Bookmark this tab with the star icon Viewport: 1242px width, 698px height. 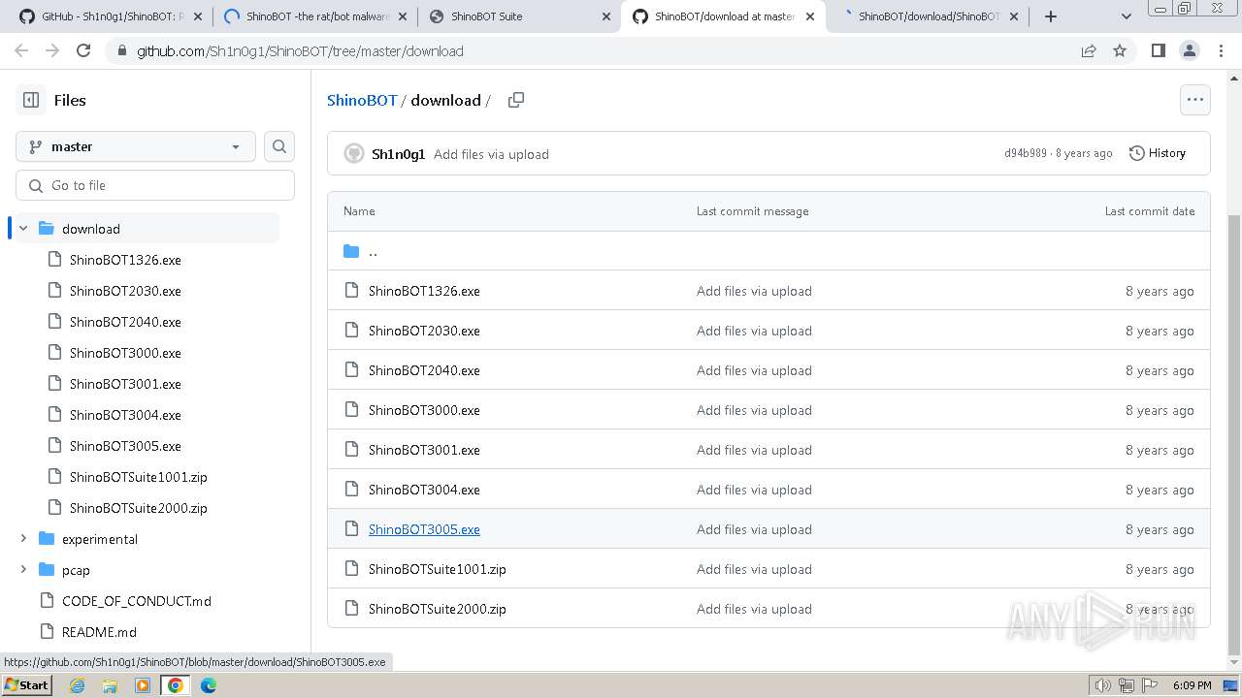pos(1120,51)
